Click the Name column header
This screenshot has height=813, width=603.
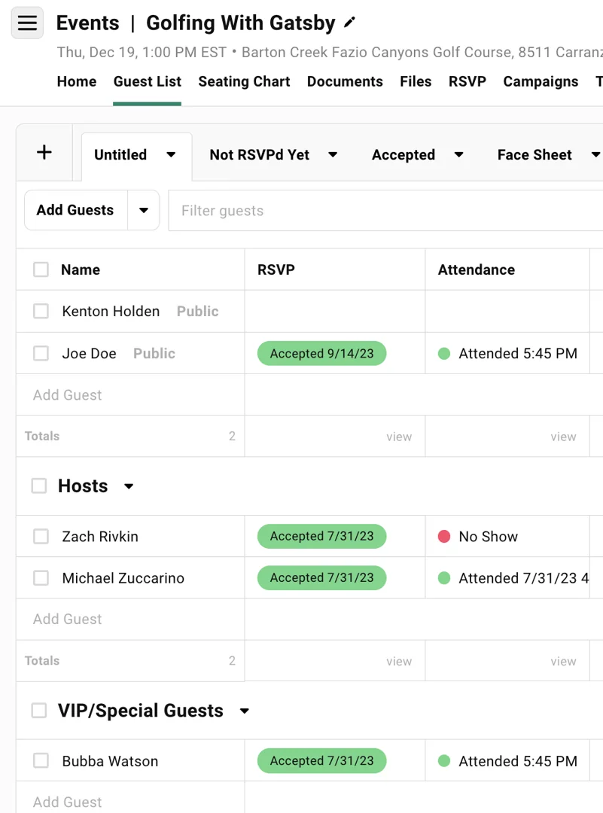[x=81, y=269]
